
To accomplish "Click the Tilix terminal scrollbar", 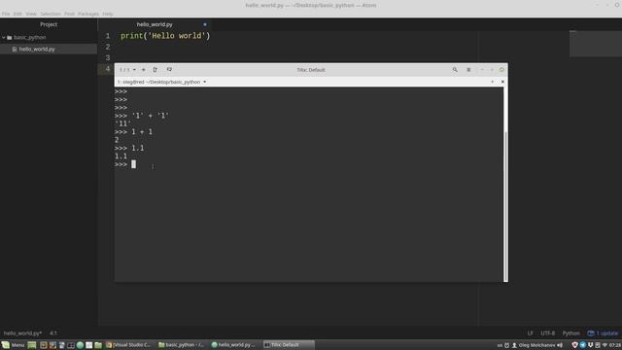I will coord(505,206).
